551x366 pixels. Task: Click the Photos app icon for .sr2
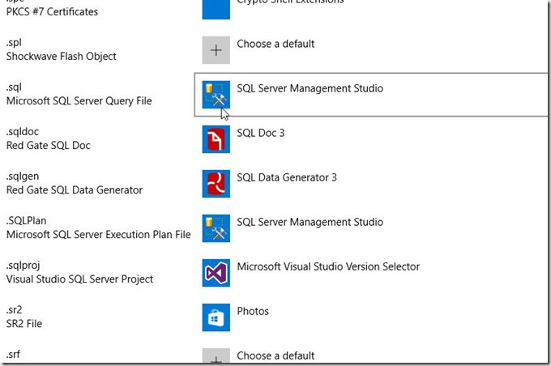pos(216,317)
